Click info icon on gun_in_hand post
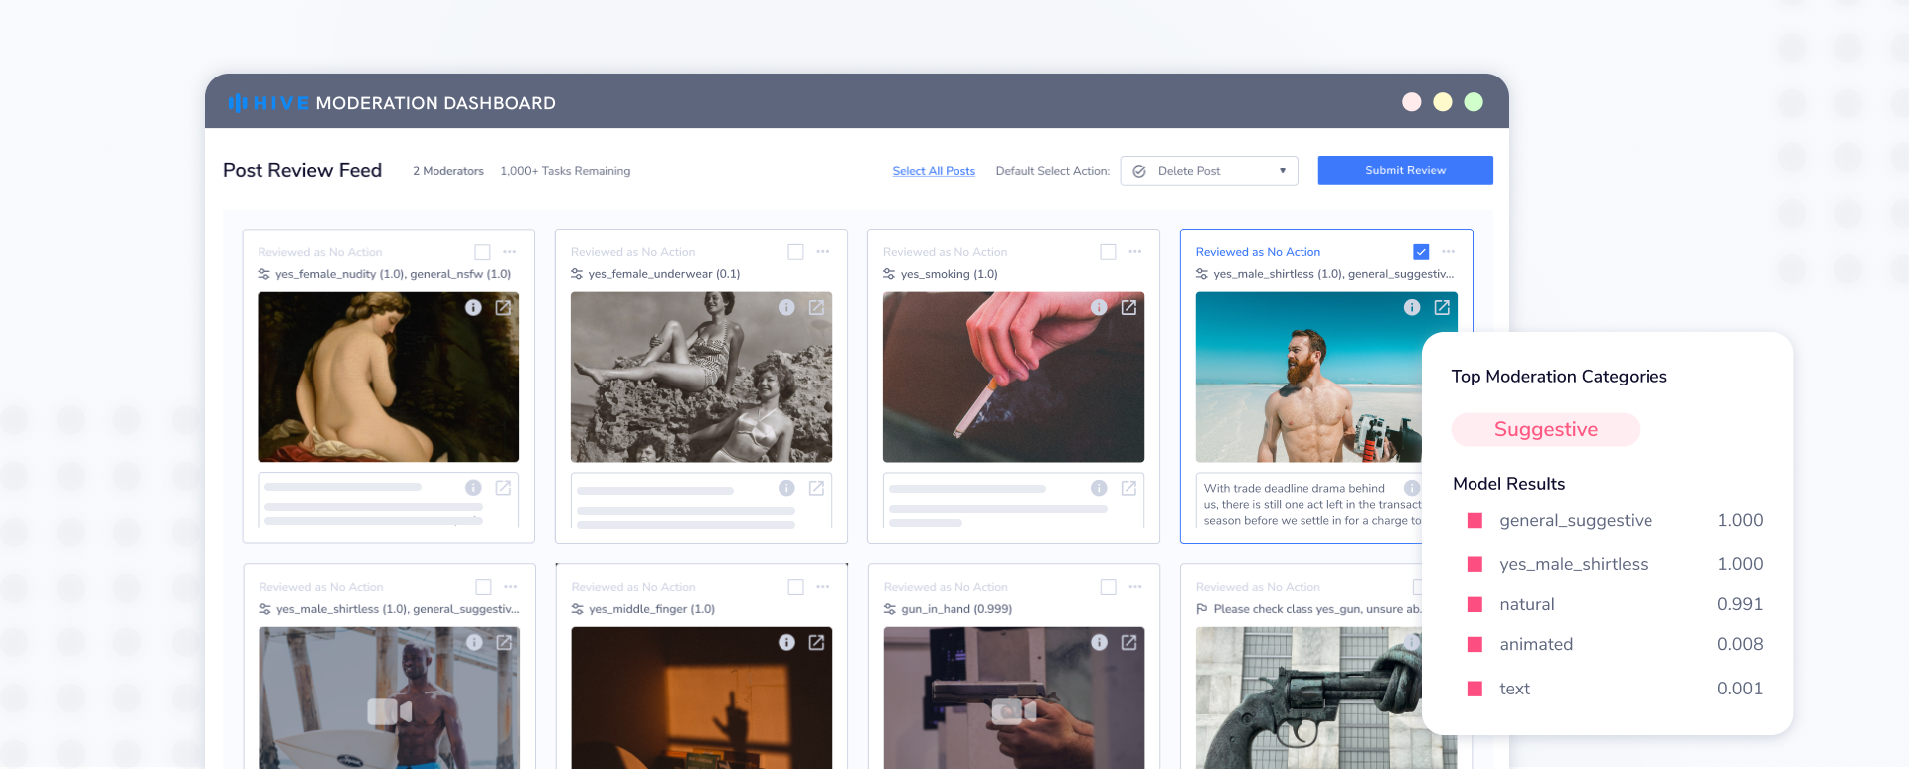Viewport: 1909px width, 769px height. click(1099, 643)
